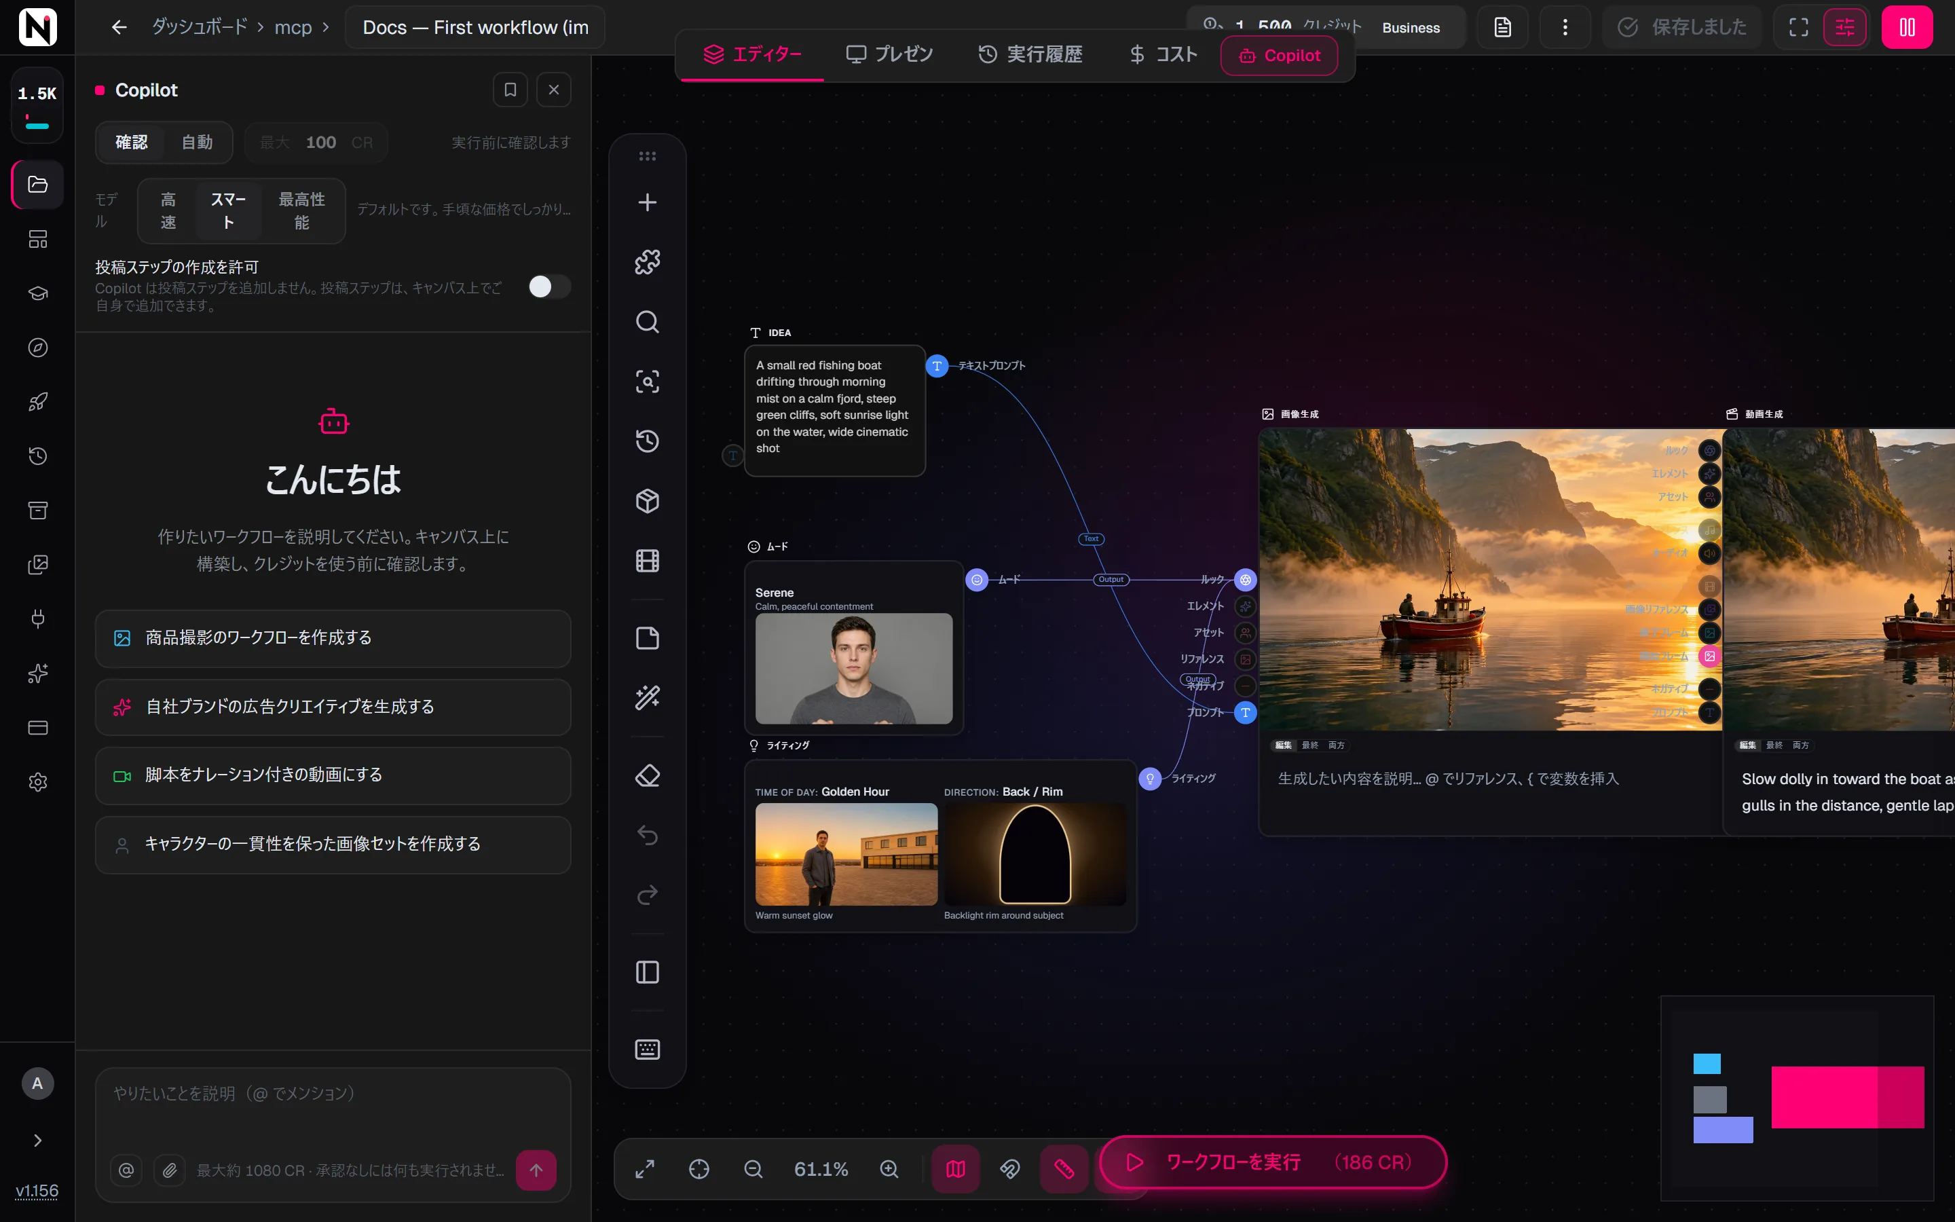Viewport: 1955px width, 1222px height.
Task: Click the Golden Hour lighting thumbnail
Action: (x=846, y=853)
